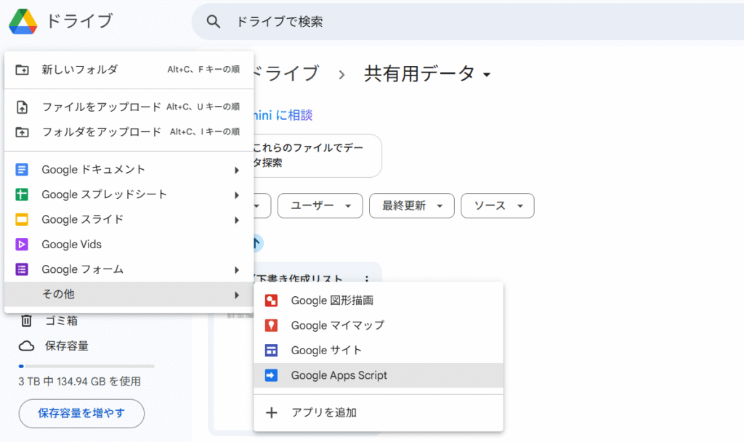Click the Google Drawings icon
The image size is (744, 442).
(271, 300)
